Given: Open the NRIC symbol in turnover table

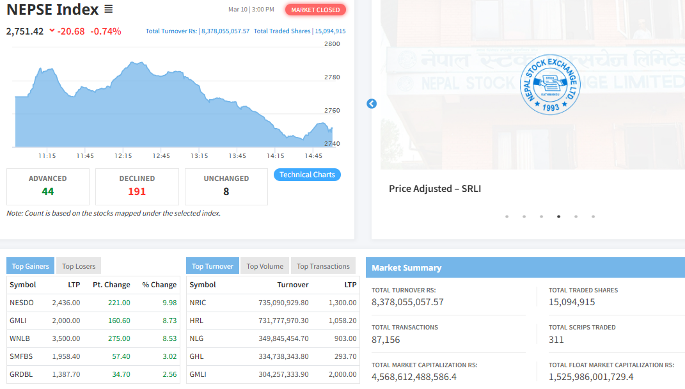Looking at the screenshot, I should pos(198,303).
